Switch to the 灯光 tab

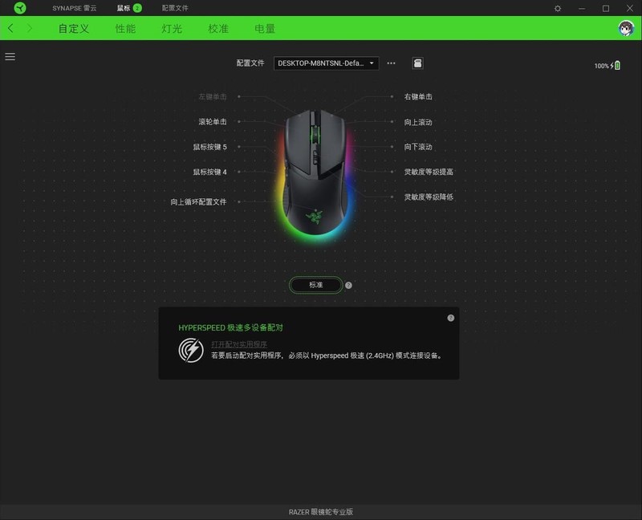(x=170, y=27)
